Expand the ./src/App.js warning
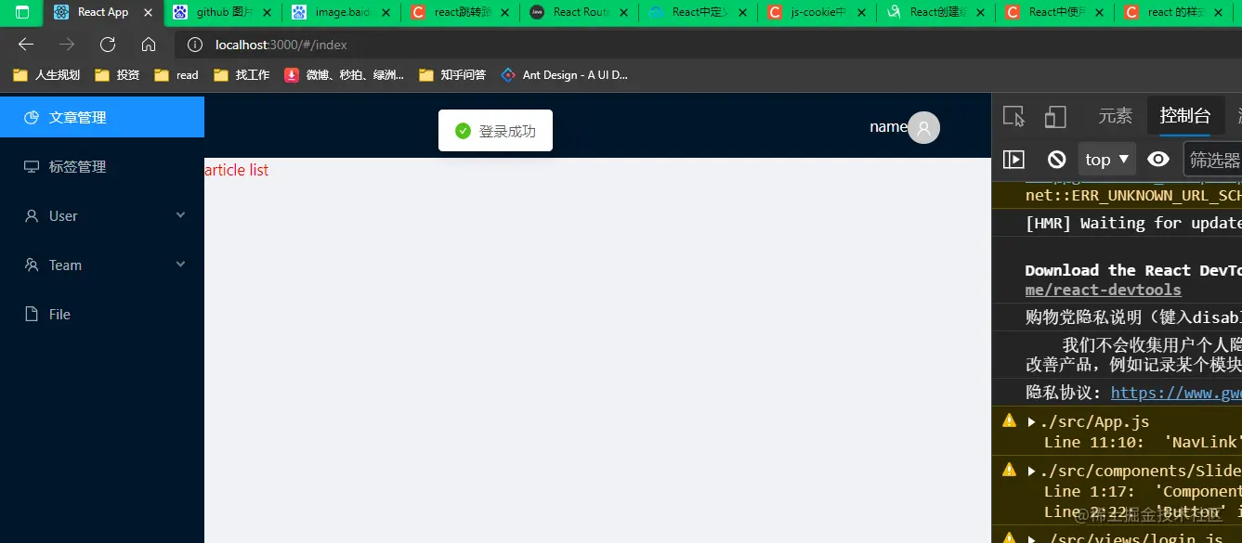The width and height of the screenshot is (1242, 543). (x=1032, y=421)
